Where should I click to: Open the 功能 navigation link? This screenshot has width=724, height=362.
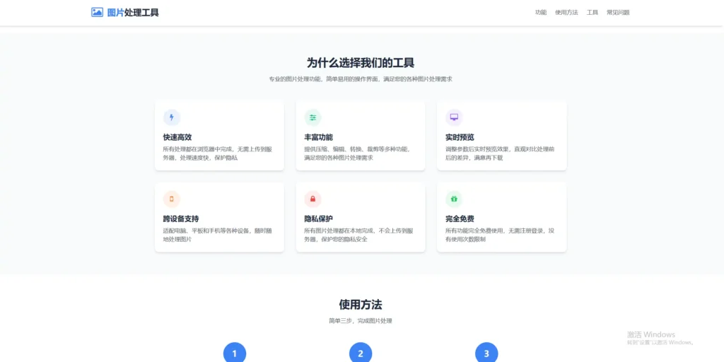541,13
